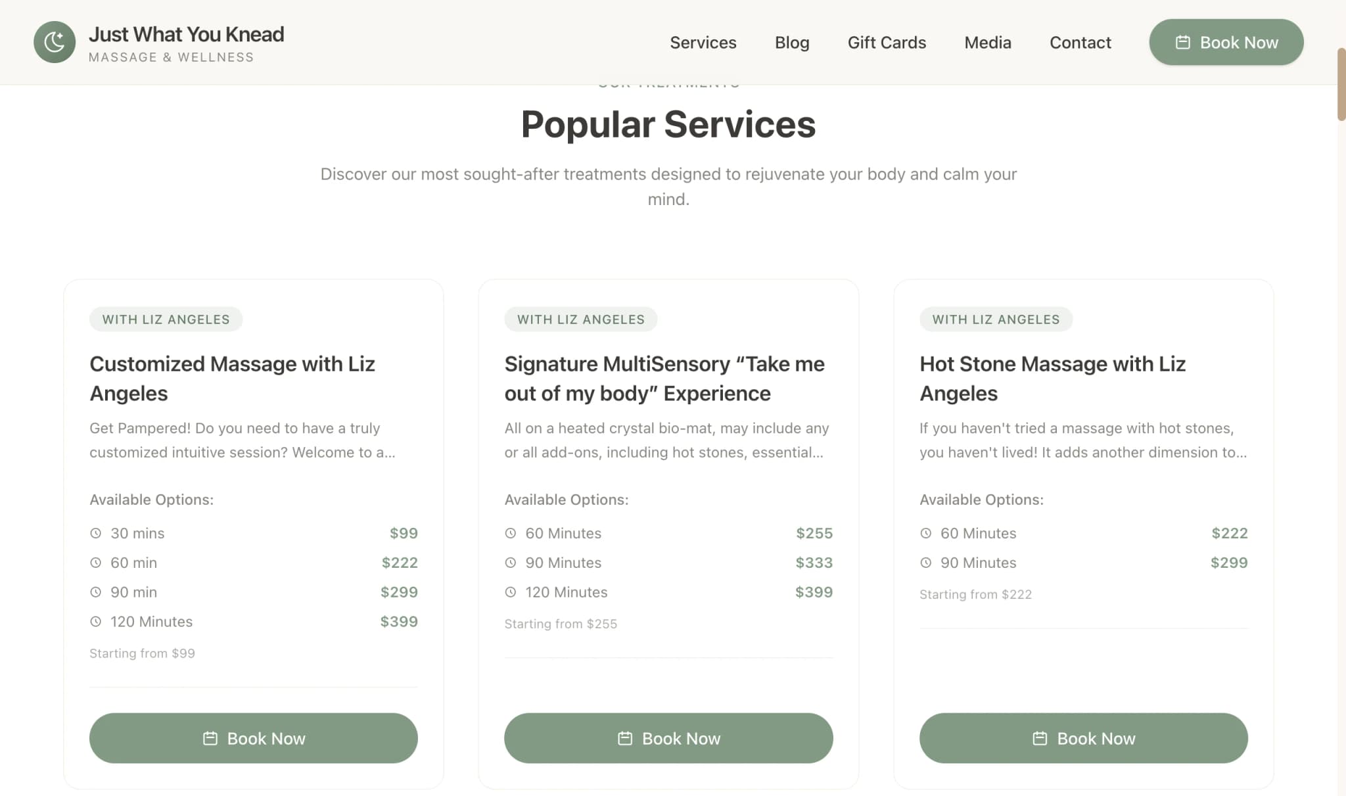Click the heated crystal bio-mat description
Screen dimensions: 1346x796
[666, 440]
